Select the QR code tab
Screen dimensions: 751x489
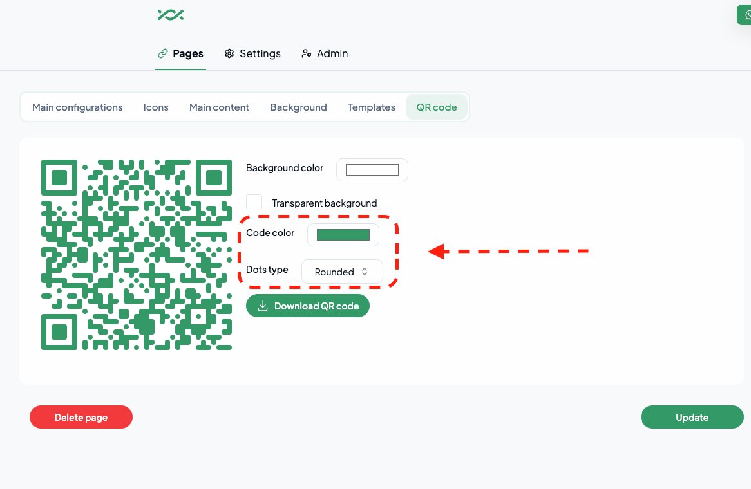click(x=436, y=107)
